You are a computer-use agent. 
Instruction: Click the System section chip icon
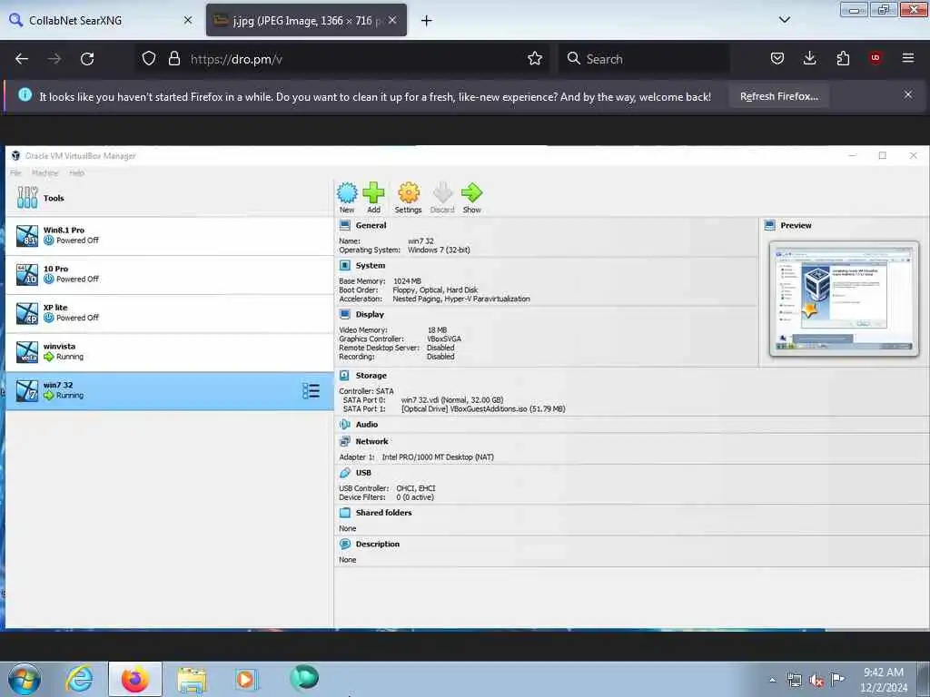click(344, 266)
